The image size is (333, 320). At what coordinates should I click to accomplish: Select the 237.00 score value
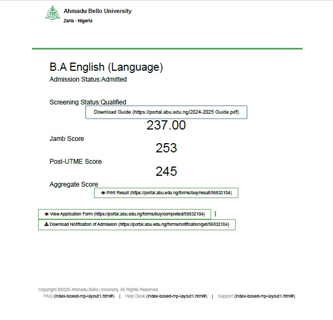[x=166, y=126]
